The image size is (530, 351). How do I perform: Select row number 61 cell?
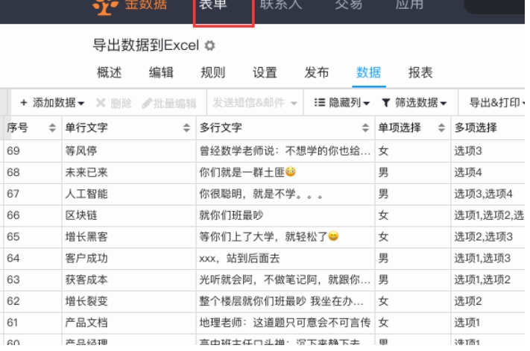click(x=33, y=323)
